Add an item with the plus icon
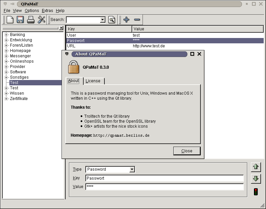 point(126,20)
